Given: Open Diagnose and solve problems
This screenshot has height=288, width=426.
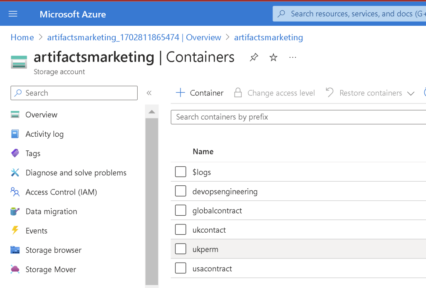Looking at the screenshot, I should [76, 172].
